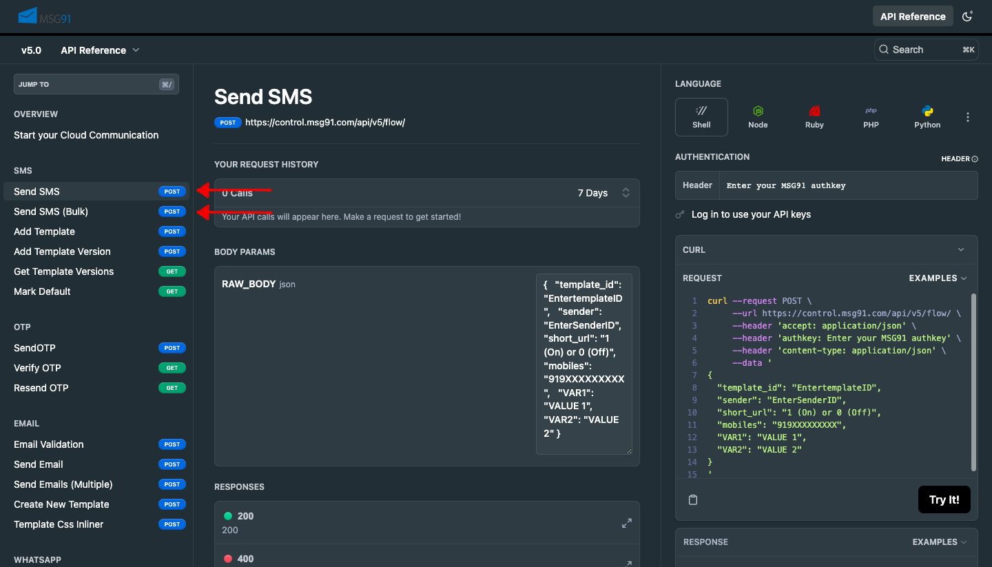Click POST badge next to Send Email
This screenshot has width=992, height=567.
click(x=172, y=464)
